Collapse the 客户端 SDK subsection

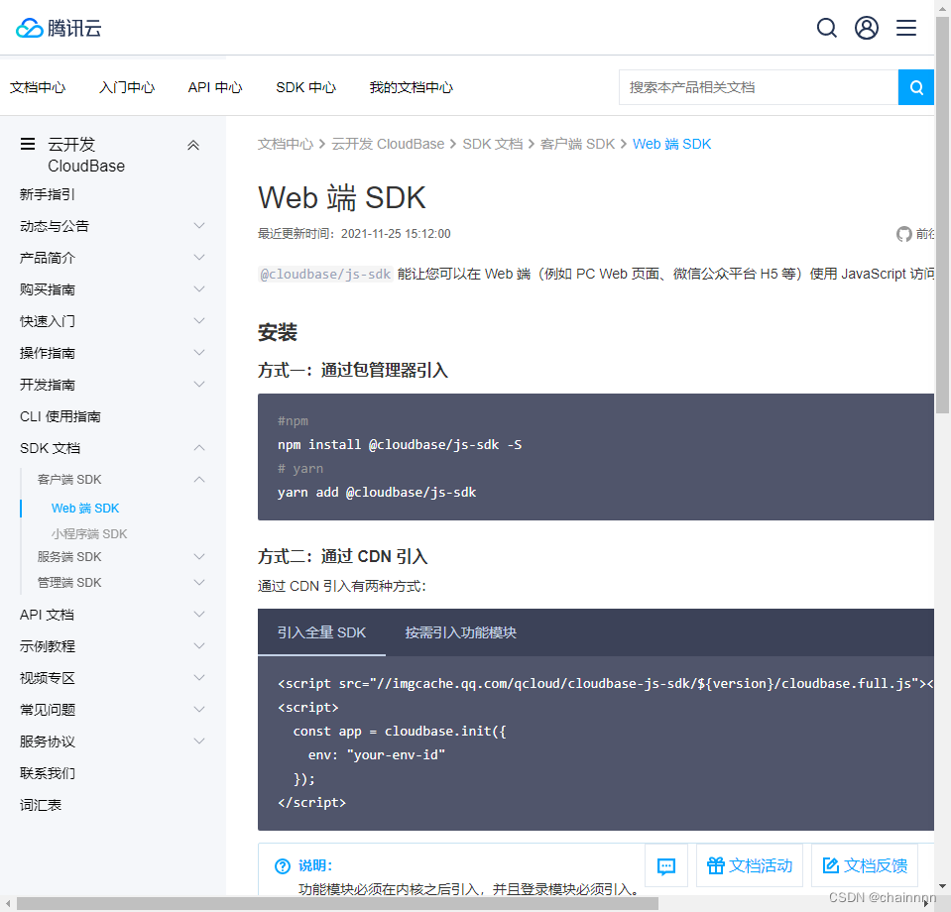pos(199,479)
